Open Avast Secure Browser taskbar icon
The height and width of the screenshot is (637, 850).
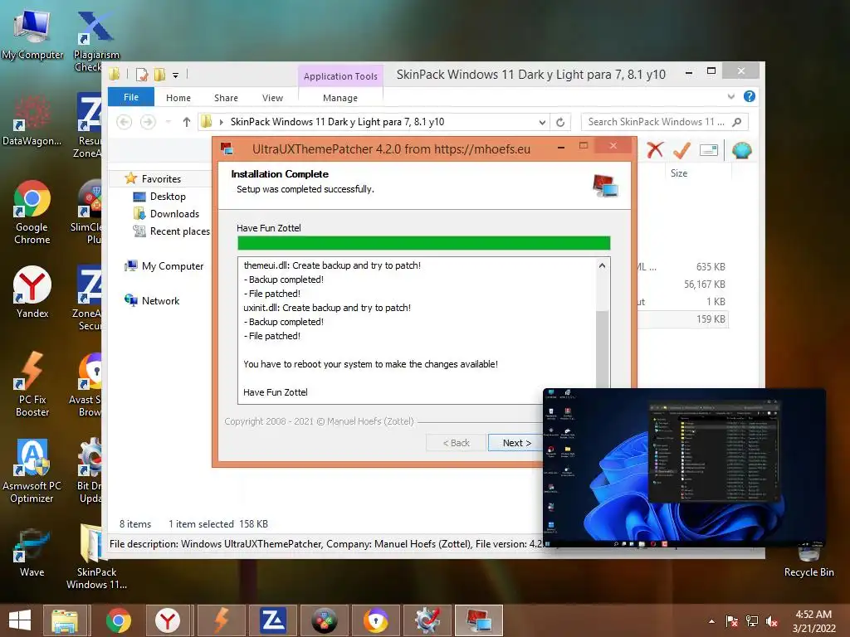click(375, 620)
